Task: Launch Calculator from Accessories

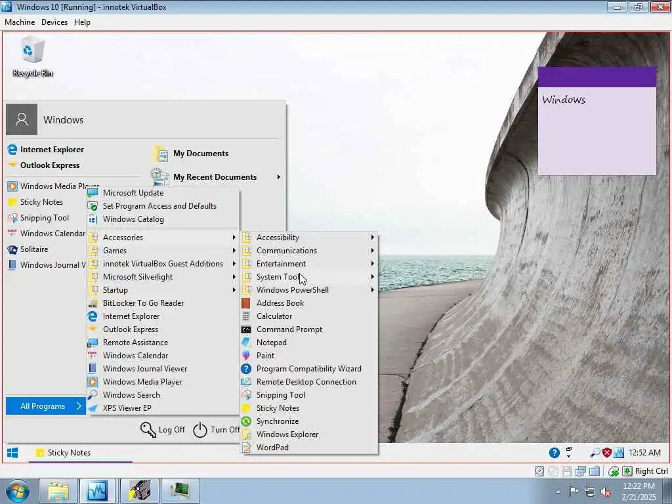Action: pyautogui.click(x=309, y=316)
